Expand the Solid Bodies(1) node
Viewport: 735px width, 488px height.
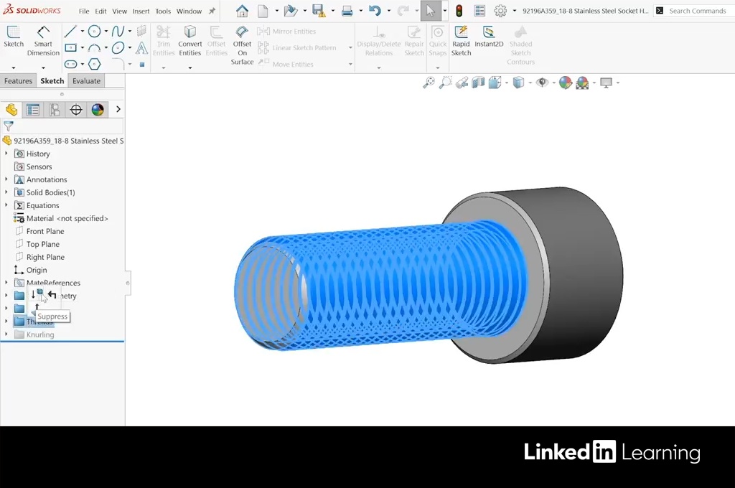click(6, 192)
